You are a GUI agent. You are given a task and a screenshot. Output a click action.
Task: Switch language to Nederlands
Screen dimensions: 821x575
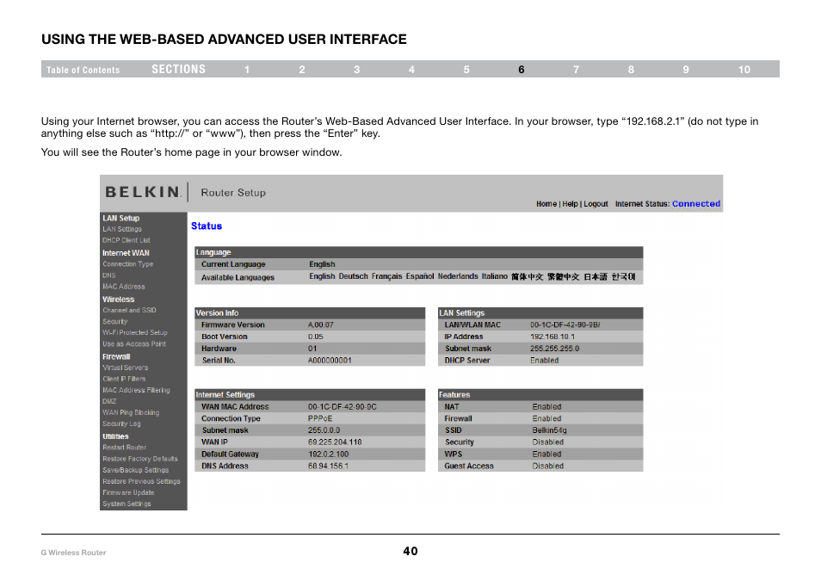[x=458, y=276]
